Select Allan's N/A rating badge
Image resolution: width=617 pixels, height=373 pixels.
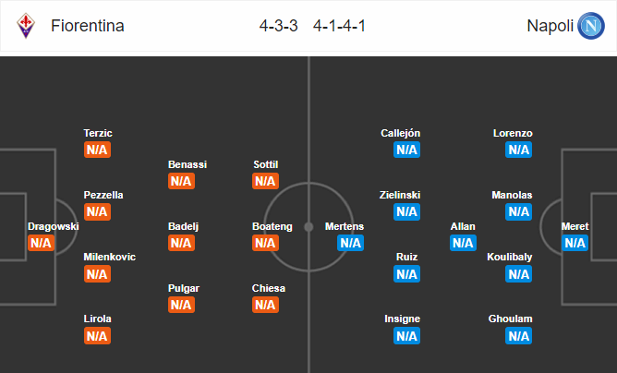pyautogui.click(x=463, y=243)
